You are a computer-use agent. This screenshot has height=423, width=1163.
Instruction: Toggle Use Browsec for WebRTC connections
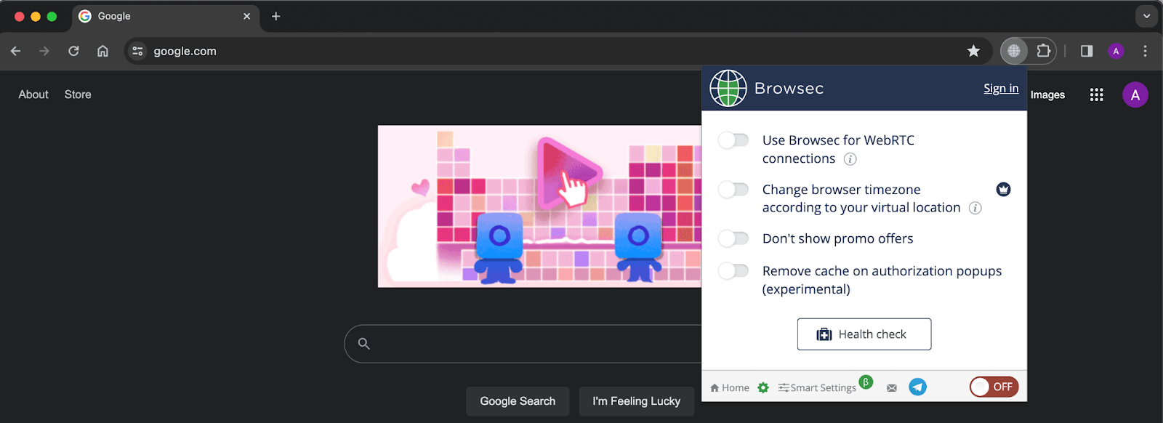[733, 140]
